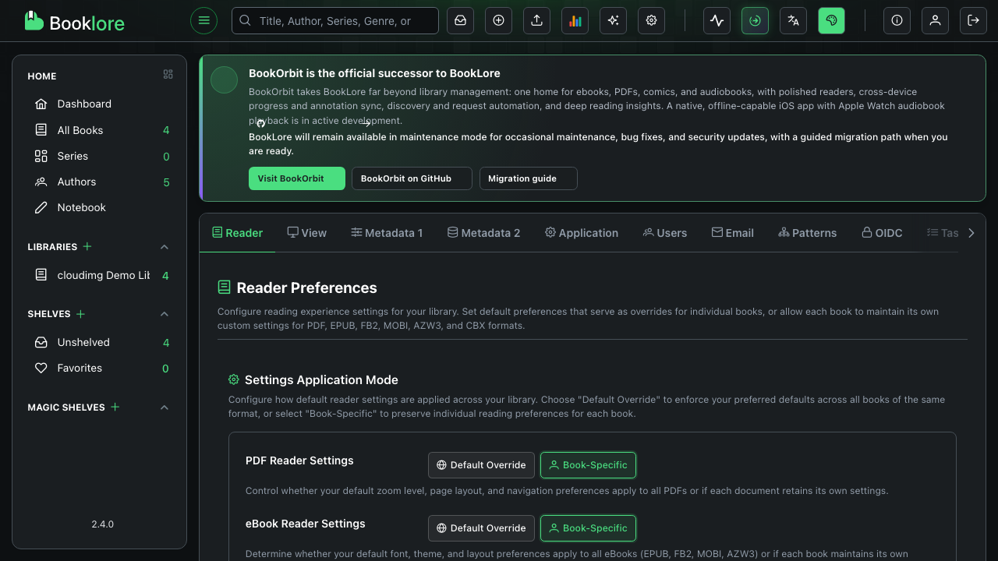Click the info circle icon in toolbar
Image resolution: width=998 pixels, height=561 pixels.
coord(897,20)
